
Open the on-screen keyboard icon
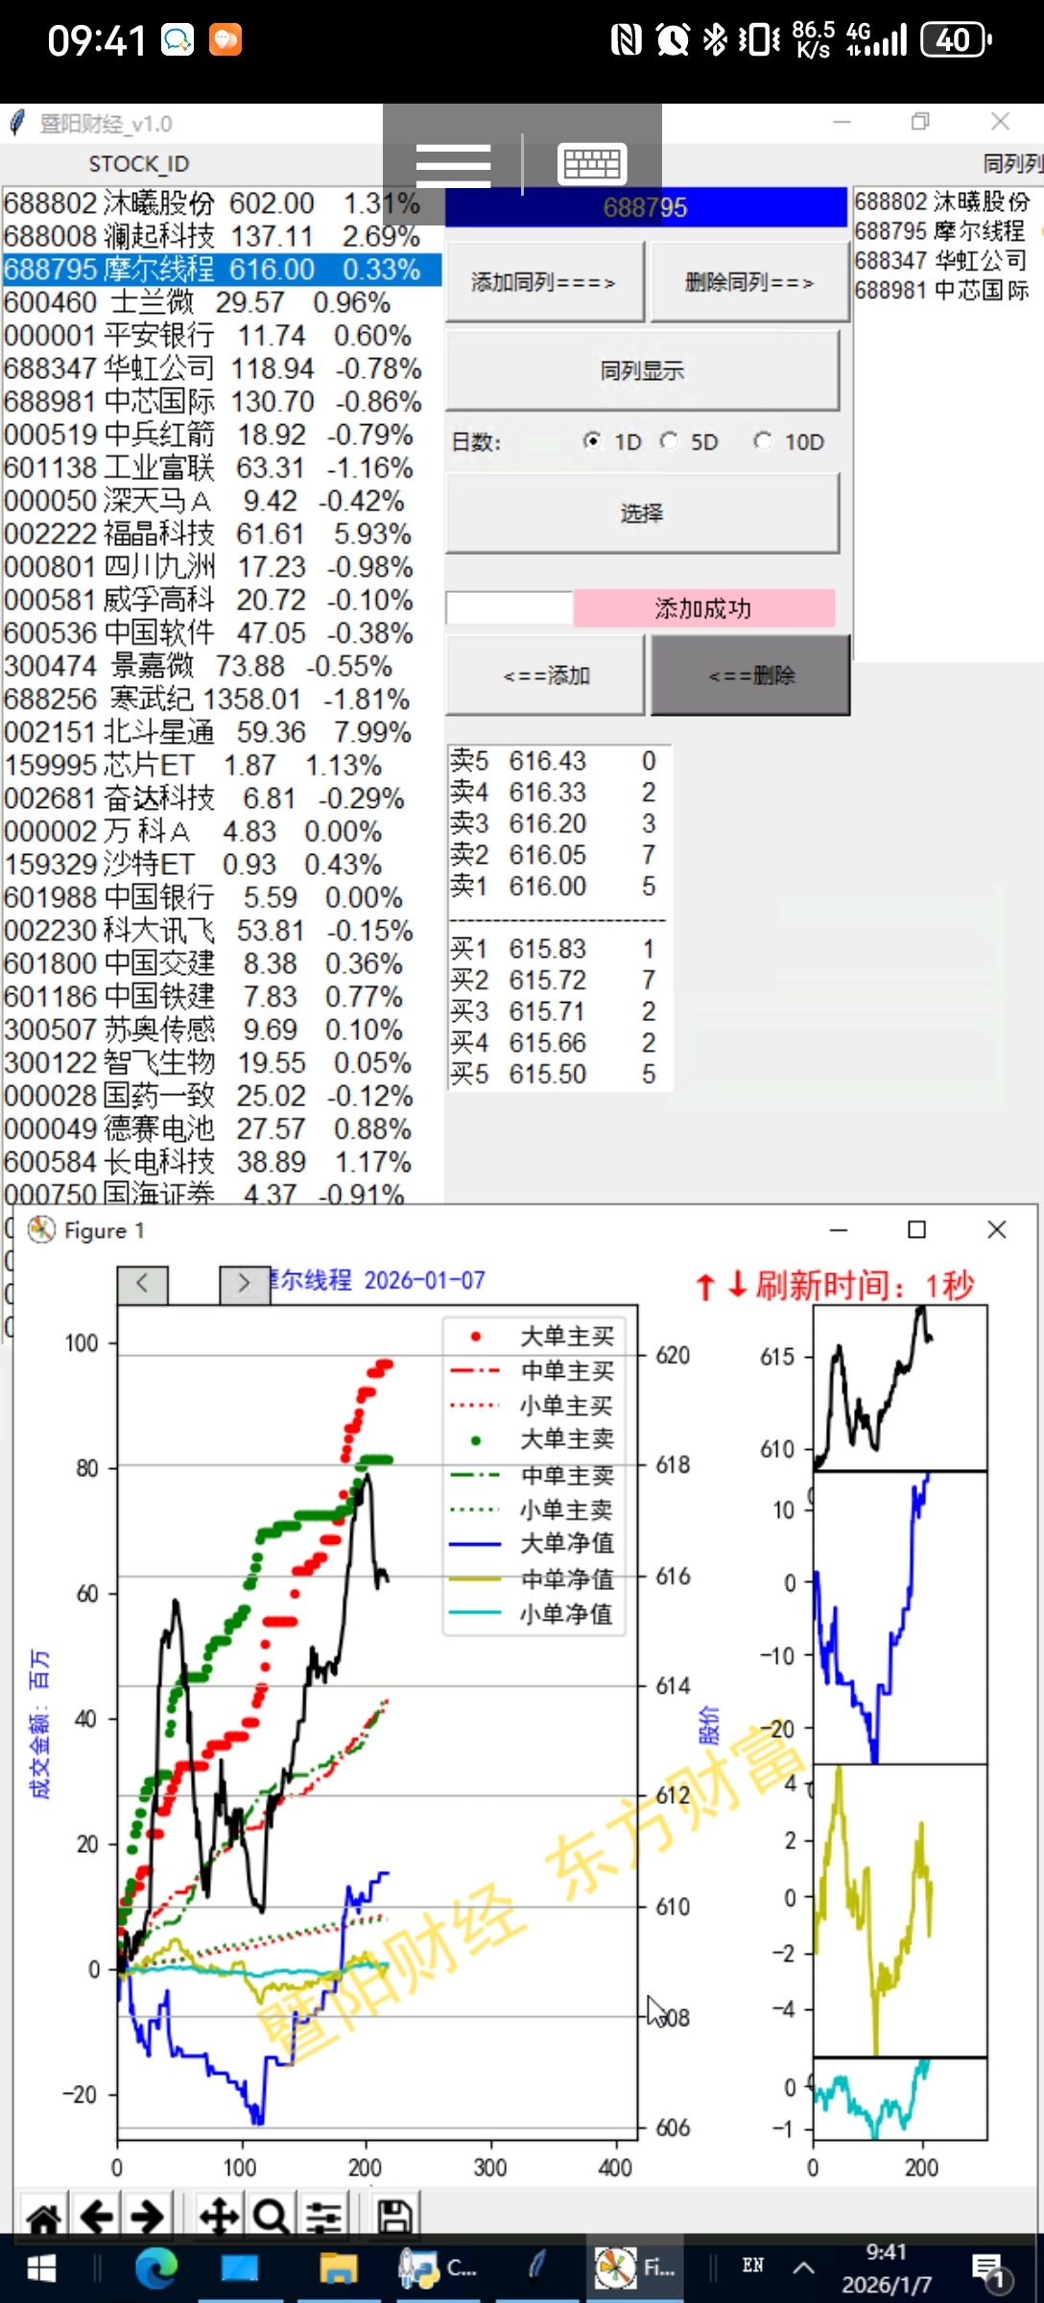(592, 164)
